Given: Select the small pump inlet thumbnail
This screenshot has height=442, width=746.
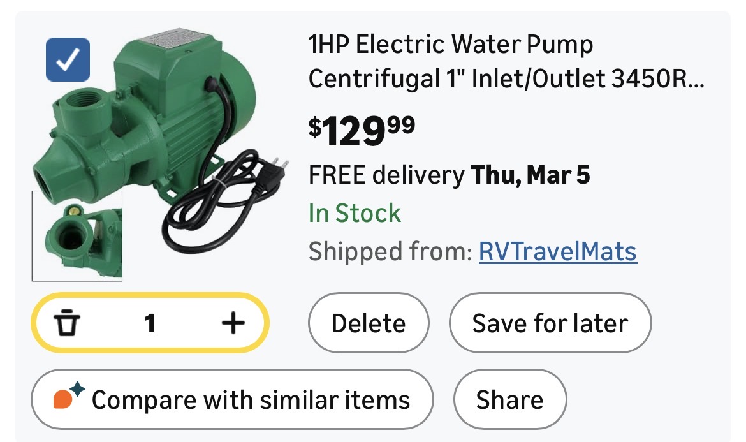Looking at the screenshot, I should pos(77,237).
